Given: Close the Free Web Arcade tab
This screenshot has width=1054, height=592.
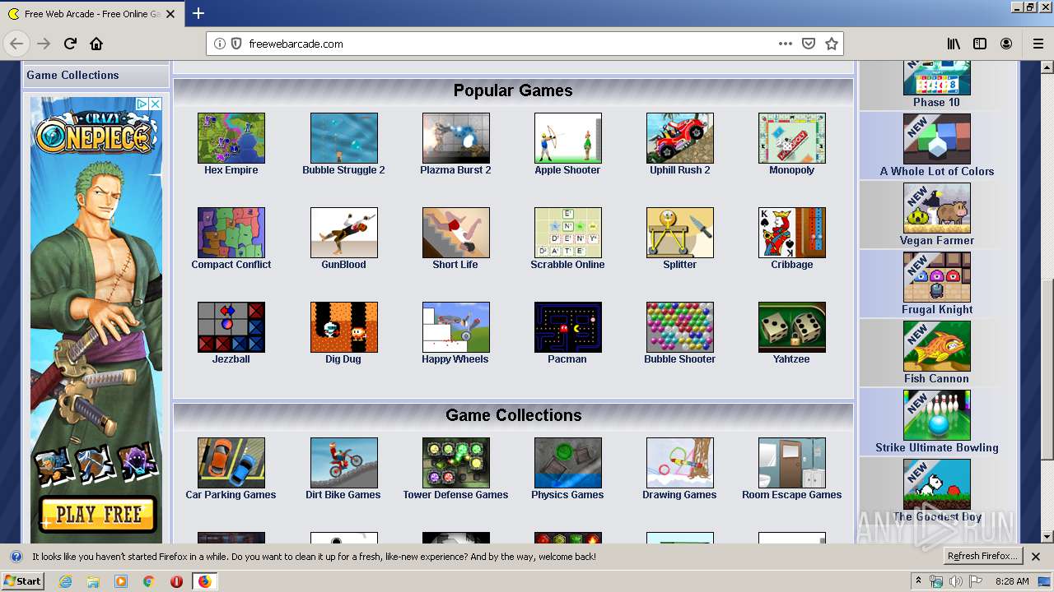Looking at the screenshot, I should (x=170, y=14).
